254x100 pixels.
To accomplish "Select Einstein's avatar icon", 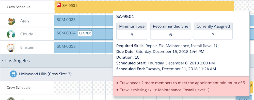I will 11,47.
